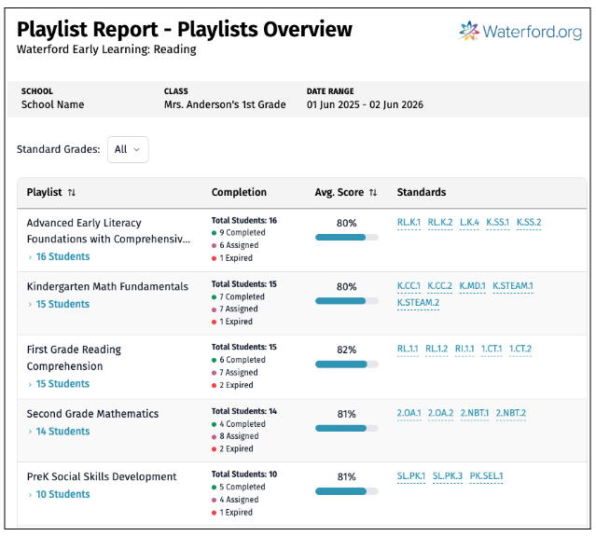Open the RL.K.1 standard link
The width and height of the screenshot is (596, 536).
pyautogui.click(x=409, y=223)
